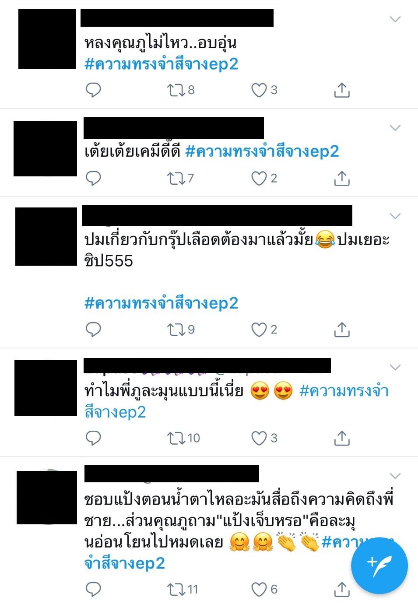418x604 pixels.
Task: Share the tweet with 10 retweets
Action: 341,438
